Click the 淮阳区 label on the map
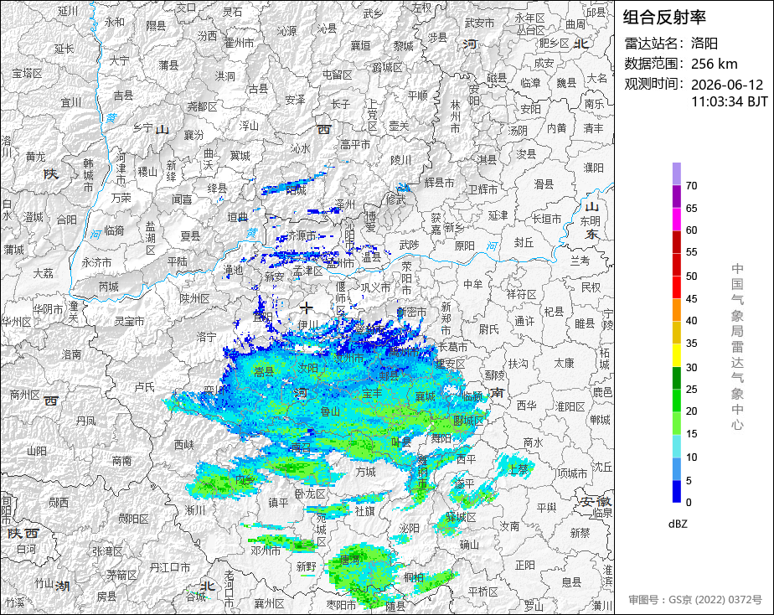 point(570,406)
